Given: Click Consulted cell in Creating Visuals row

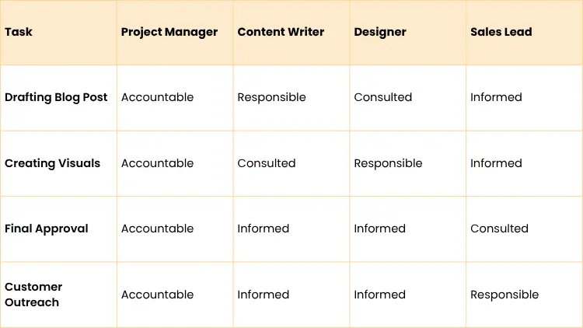Looking at the screenshot, I should 267,163.
